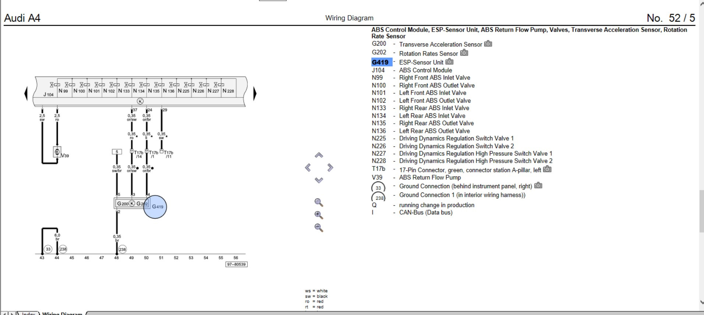Reset zoom with the plain magnifier icon
704x315 pixels.
pyautogui.click(x=319, y=203)
